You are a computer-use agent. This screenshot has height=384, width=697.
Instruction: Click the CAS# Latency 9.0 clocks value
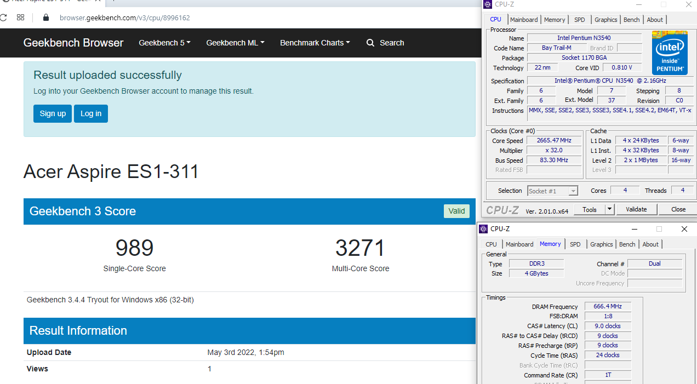pyautogui.click(x=608, y=326)
